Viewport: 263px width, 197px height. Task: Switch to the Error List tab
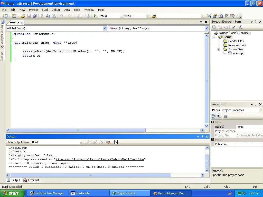(x=32, y=180)
